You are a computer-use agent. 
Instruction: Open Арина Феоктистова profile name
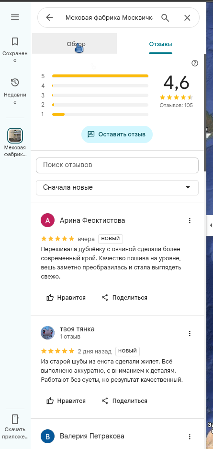click(x=92, y=220)
